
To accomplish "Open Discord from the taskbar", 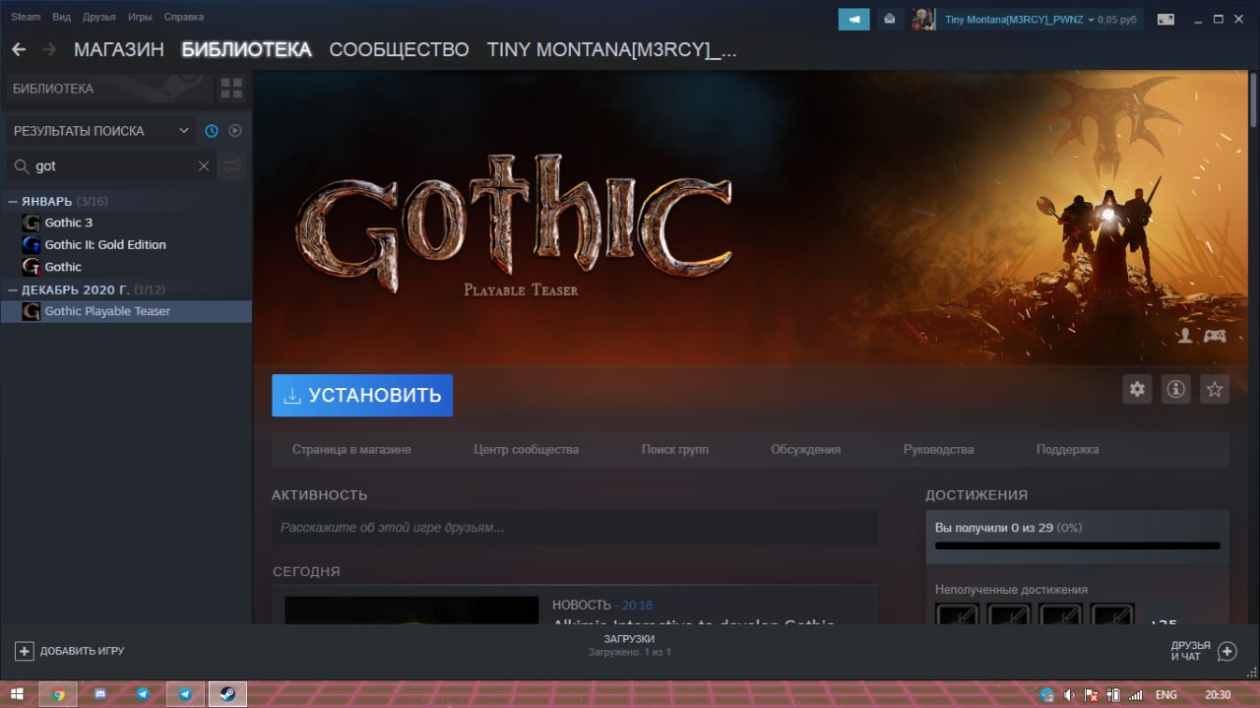I will click(x=99, y=694).
